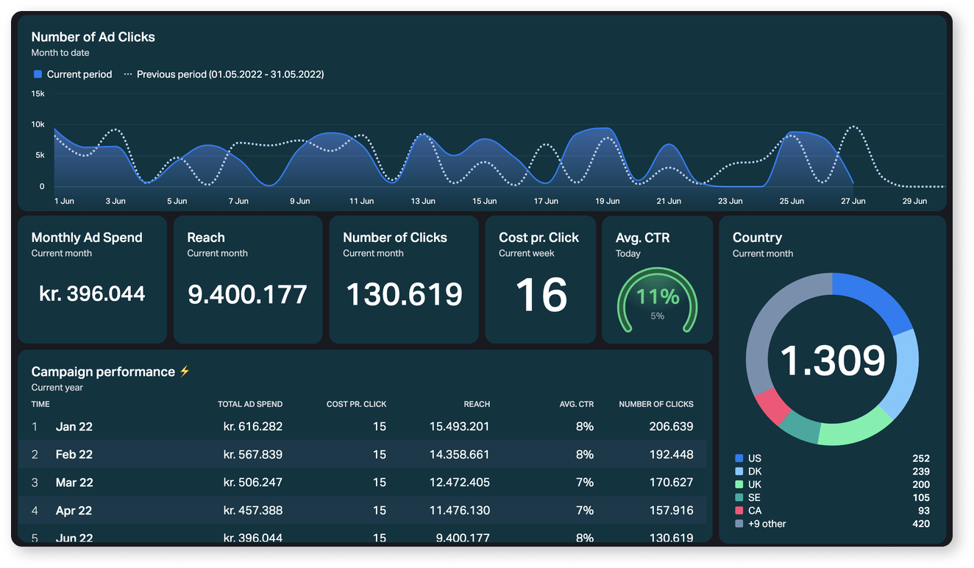
Task: Click the blue Current period legend square
Action: tap(38, 74)
